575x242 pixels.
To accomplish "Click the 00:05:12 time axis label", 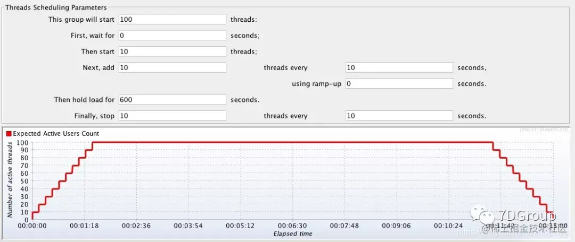I will click(241, 226).
